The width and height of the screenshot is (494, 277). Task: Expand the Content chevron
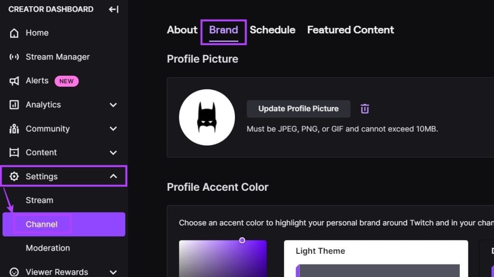[x=113, y=153]
